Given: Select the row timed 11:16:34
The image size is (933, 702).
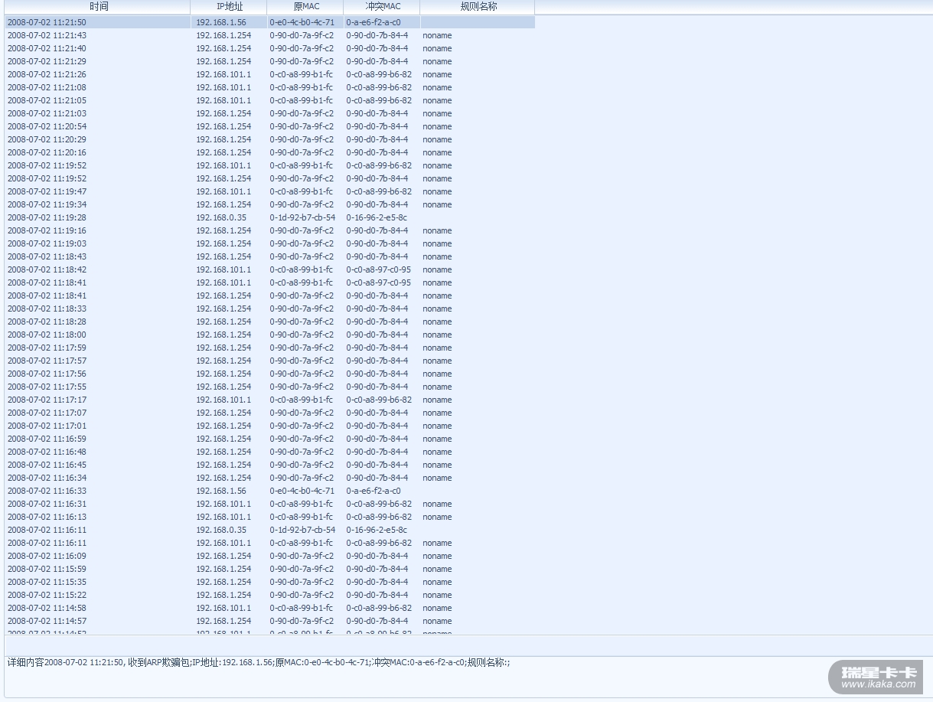Looking at the screenshot, I should (x=270, y=478).
